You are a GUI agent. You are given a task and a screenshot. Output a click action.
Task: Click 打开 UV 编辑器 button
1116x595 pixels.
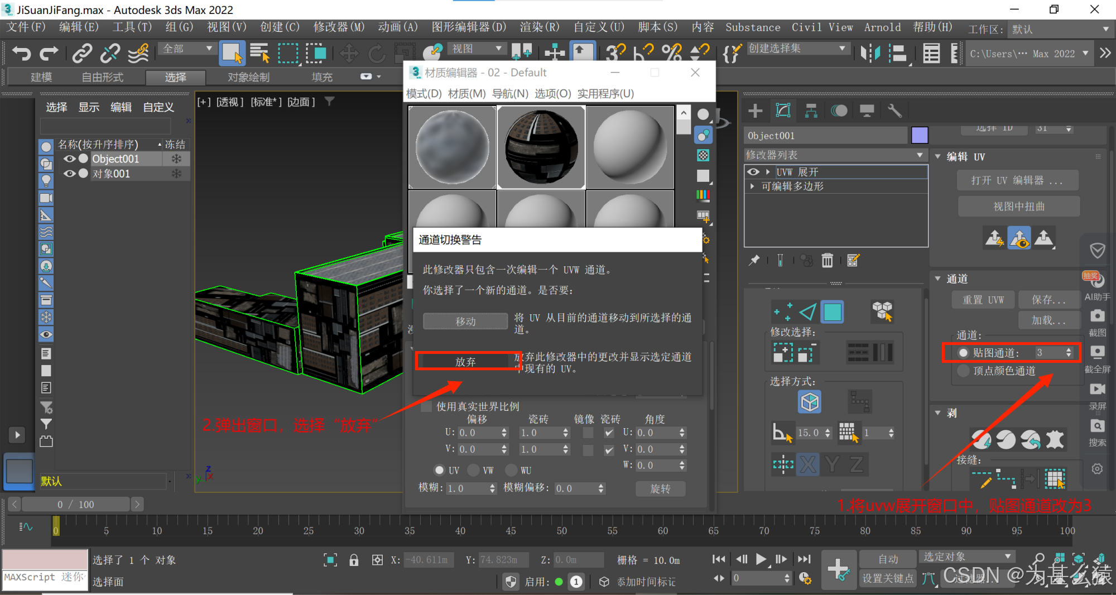pyautogui.click(x=1018, y=180)
